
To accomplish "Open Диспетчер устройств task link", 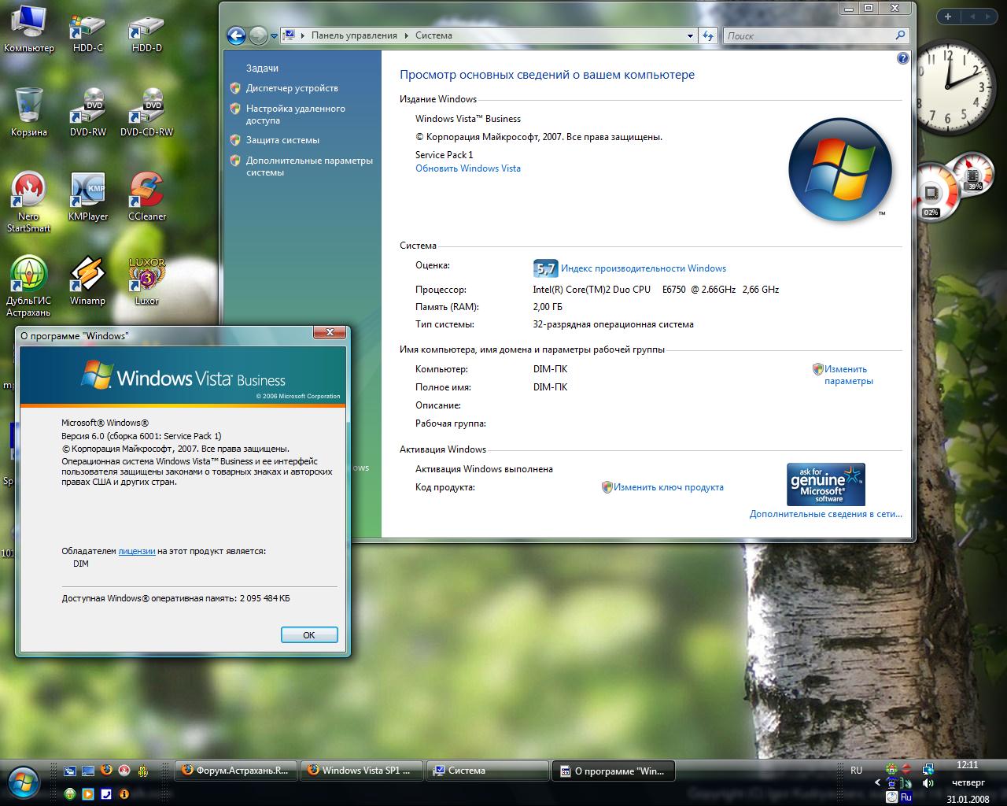I will click(x=292, y=88).
